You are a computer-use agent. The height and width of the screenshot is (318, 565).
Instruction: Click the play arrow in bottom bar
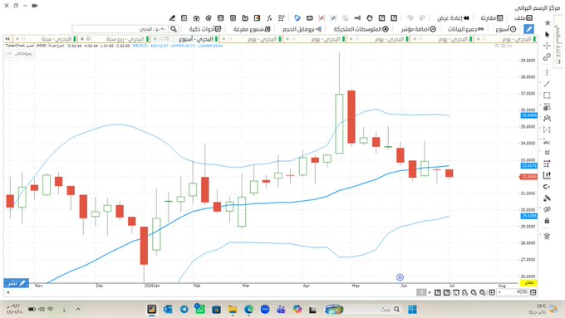430,292
